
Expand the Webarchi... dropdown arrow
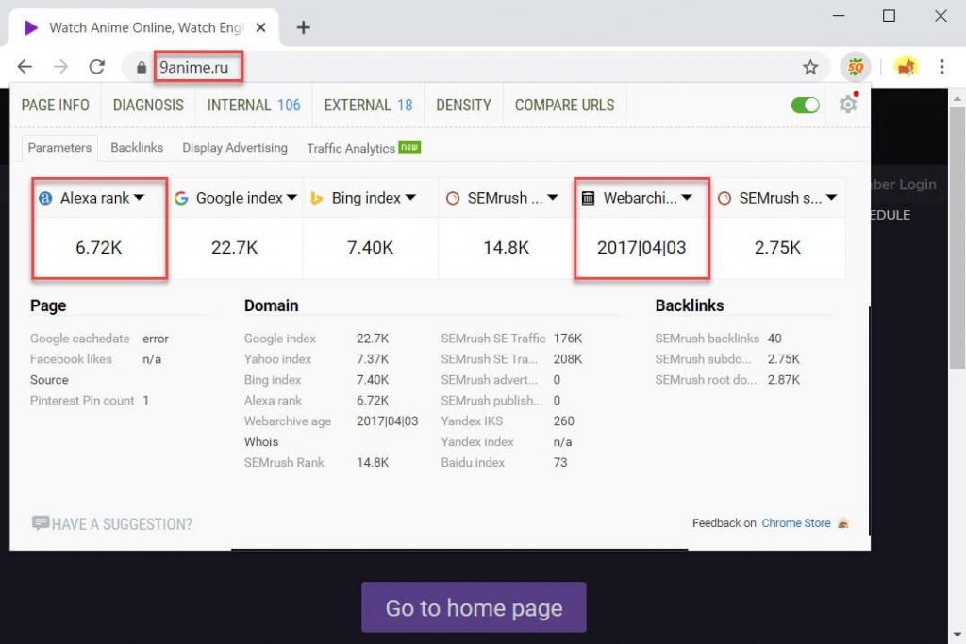687,198
